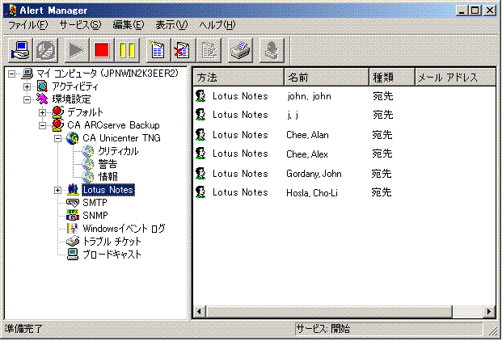
Task: Click the greyed edit properties toolbar icon
Action: click(209, 50)
